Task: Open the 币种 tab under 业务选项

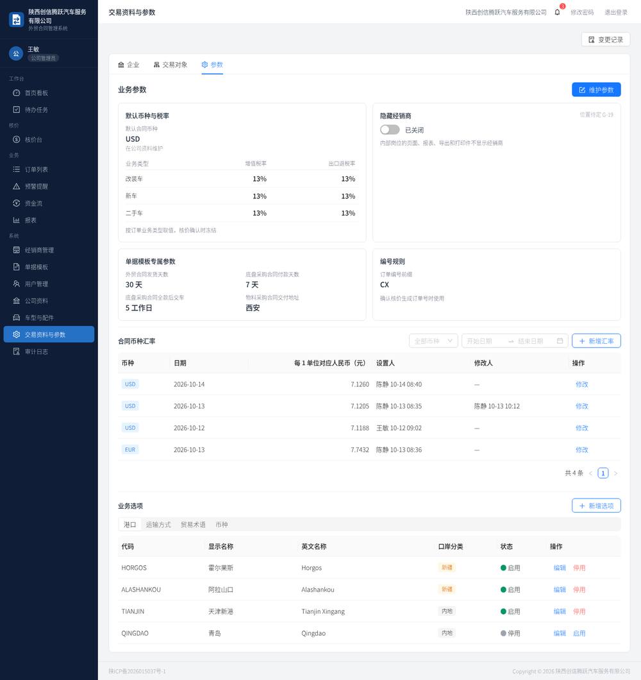Action: click(222, 525)
